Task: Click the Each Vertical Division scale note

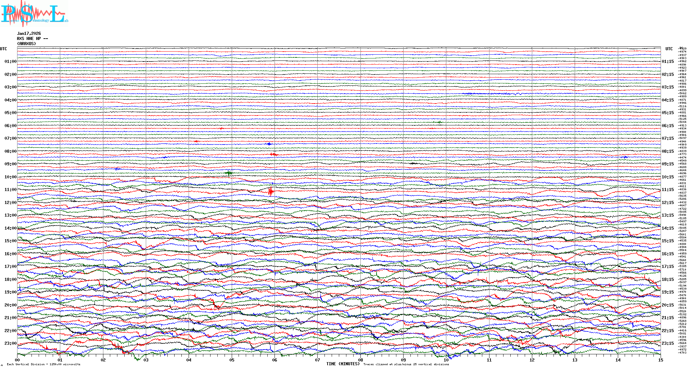Action: (43, 364)
